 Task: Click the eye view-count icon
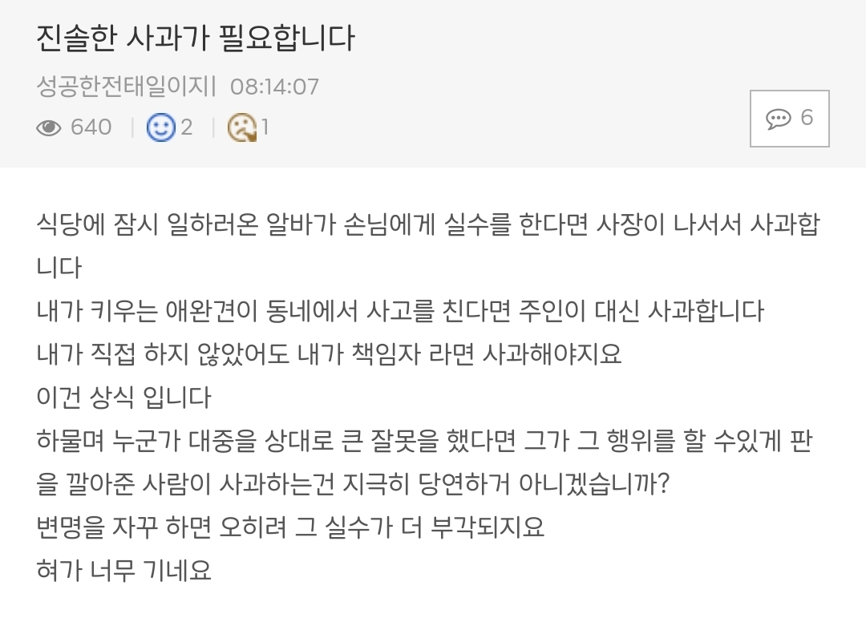click(49, 128)
